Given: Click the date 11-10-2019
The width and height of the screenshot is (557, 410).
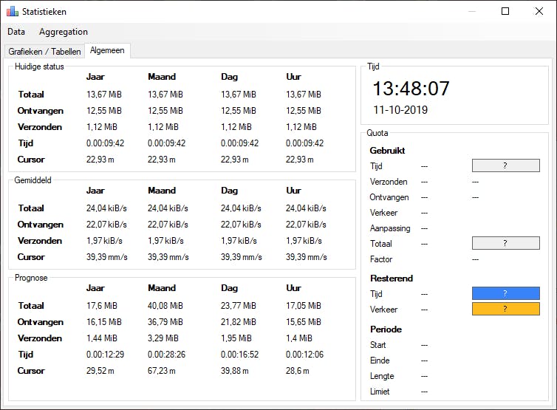Looking at the screenshot, I should click(x=400, y=110).
